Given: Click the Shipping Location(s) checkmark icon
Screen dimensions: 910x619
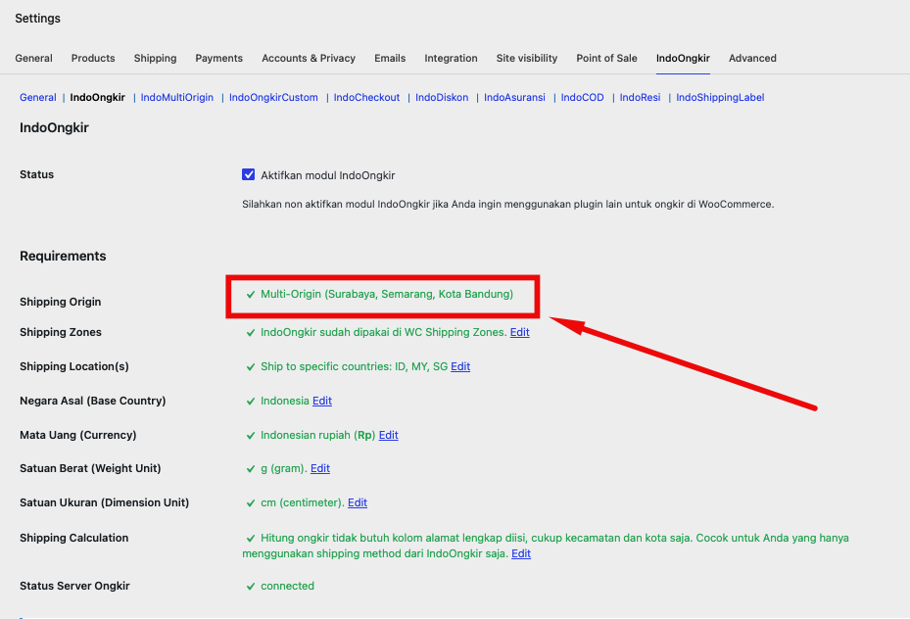Looking at the screenshot, I should 251,367.
